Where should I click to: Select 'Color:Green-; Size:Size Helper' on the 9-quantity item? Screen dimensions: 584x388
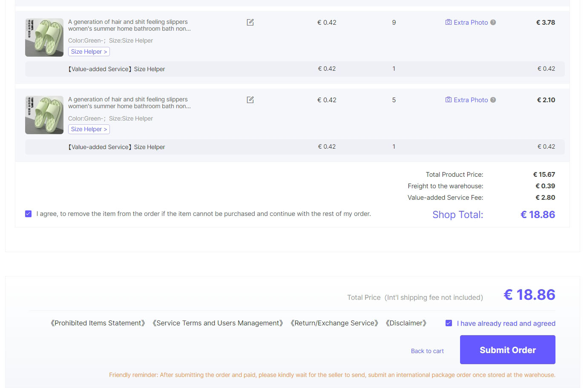pos(110,40)
